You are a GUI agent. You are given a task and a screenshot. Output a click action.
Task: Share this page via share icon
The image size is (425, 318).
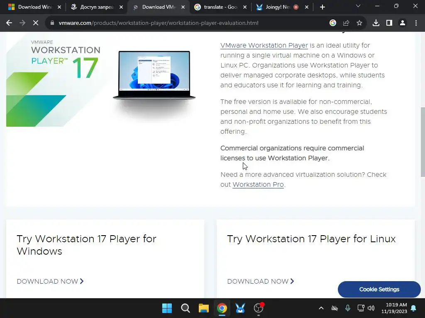[346, 23]
